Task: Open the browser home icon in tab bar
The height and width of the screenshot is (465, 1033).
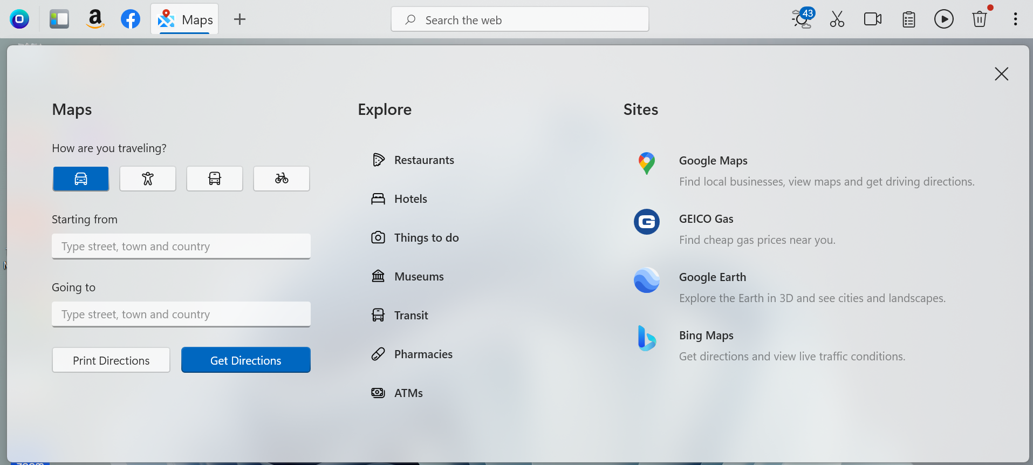Action: pyautogui.click(x=19, y=19)
